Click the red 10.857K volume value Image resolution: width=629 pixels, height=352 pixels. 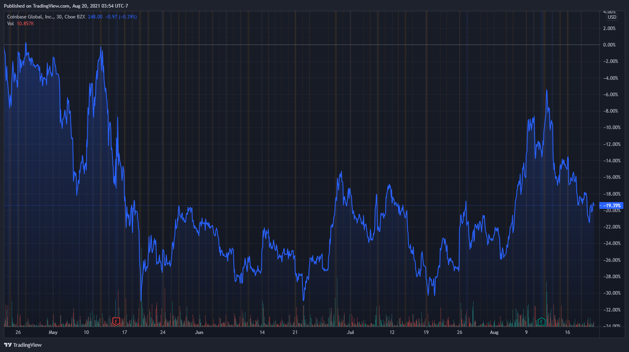(25, 24)
